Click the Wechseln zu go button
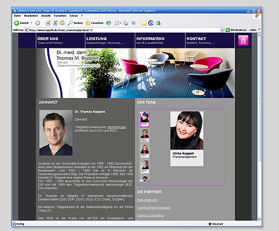 click(236, 30)
